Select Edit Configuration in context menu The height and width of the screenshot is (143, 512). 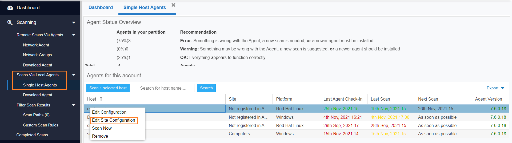click(x=109, y=112)
